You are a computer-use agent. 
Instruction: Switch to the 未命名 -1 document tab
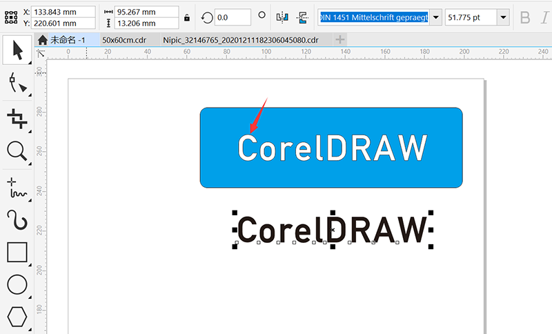point(68,40)
